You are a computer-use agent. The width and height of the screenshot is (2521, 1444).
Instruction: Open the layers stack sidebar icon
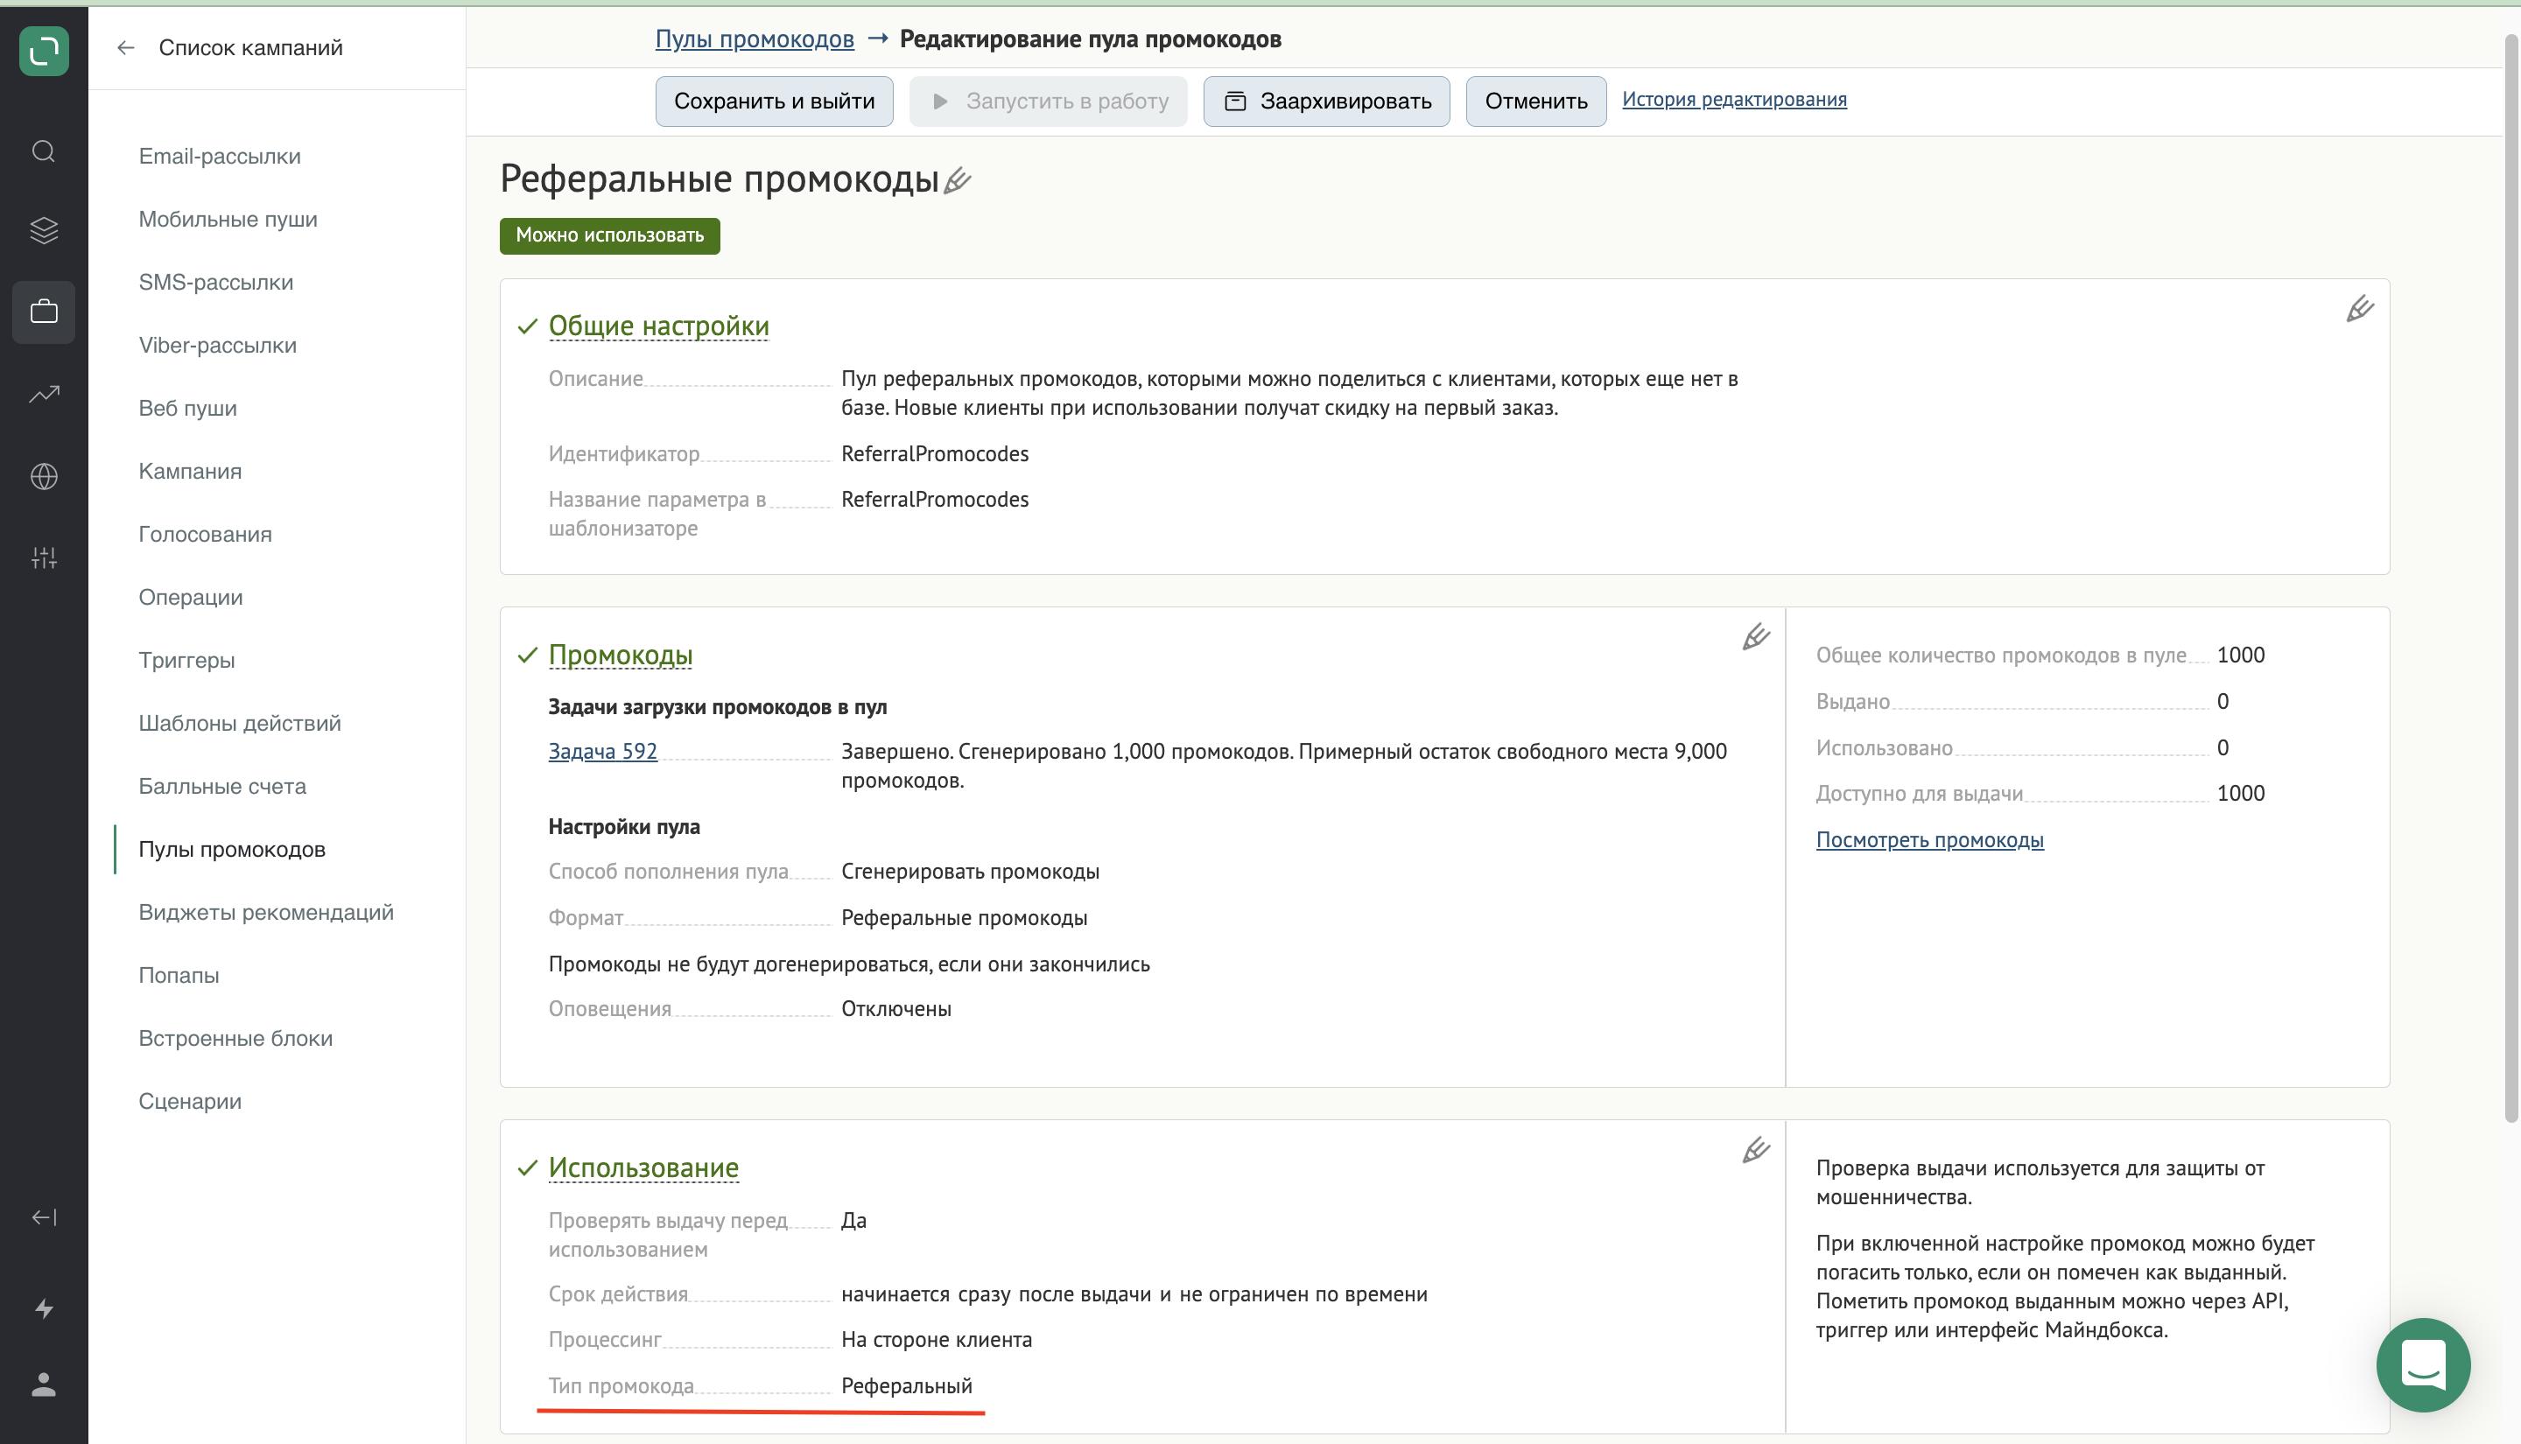[x=44, y=230]
